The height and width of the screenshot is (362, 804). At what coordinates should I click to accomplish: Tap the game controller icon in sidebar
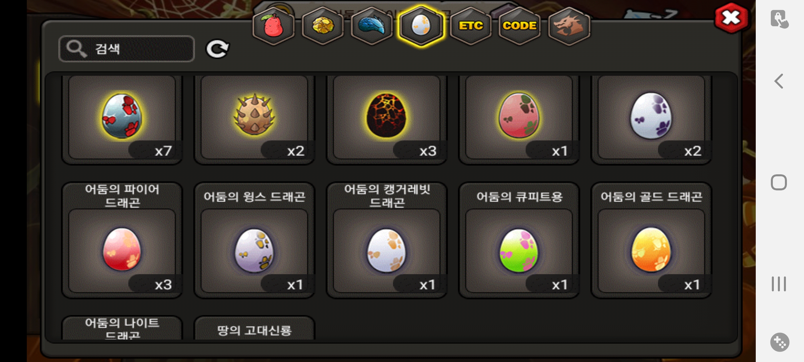click(x=780, y=342)
